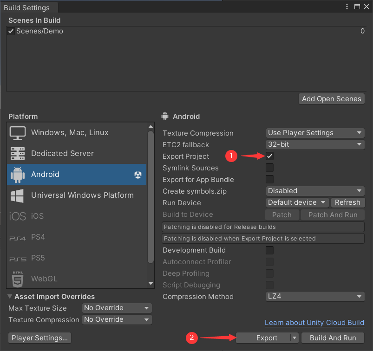Enable the Symlink Sources checkbox
The height and width of the screenshot is (351, 373).
(x=269, y=168)
